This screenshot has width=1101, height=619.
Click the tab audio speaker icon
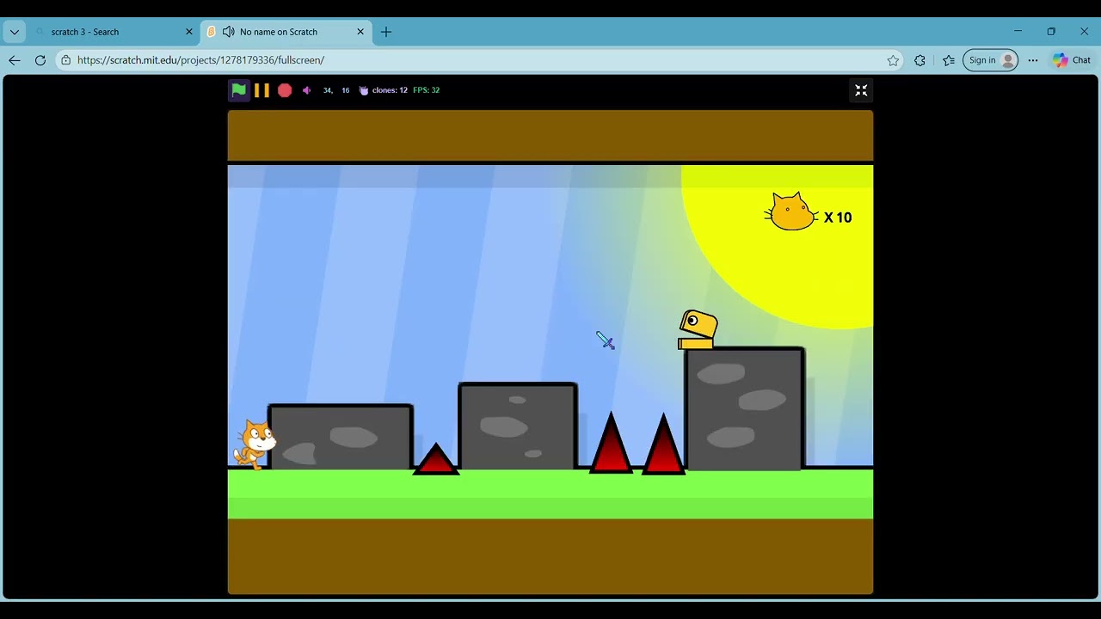228,32
